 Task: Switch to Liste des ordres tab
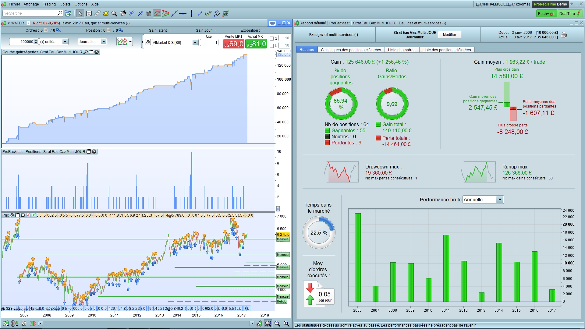[402, 50]
